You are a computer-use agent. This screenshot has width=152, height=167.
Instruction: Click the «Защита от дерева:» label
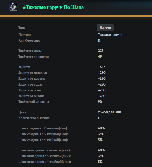click(32, 78)
